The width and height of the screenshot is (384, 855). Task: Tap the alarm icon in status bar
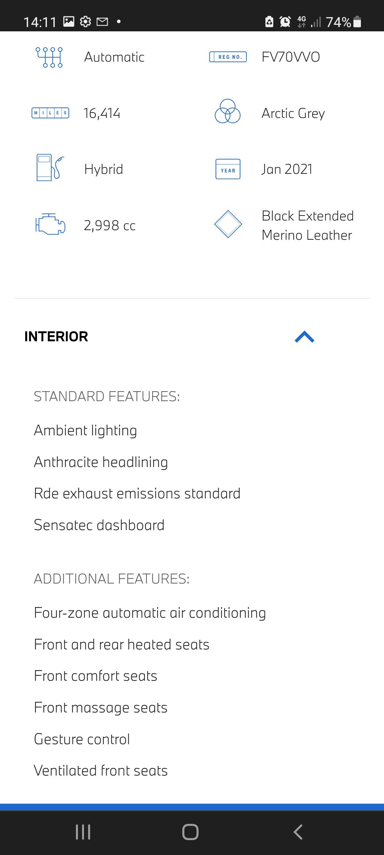[x=285, y=22]
